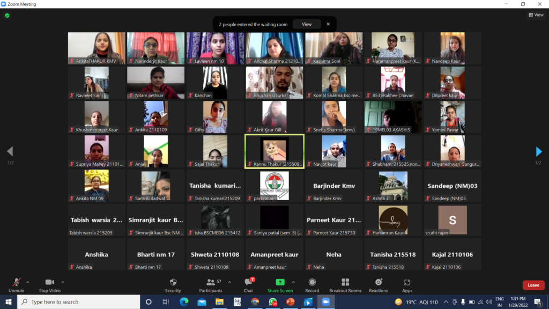
Task: Open the Reactions menu
Action: pos(378,284)
